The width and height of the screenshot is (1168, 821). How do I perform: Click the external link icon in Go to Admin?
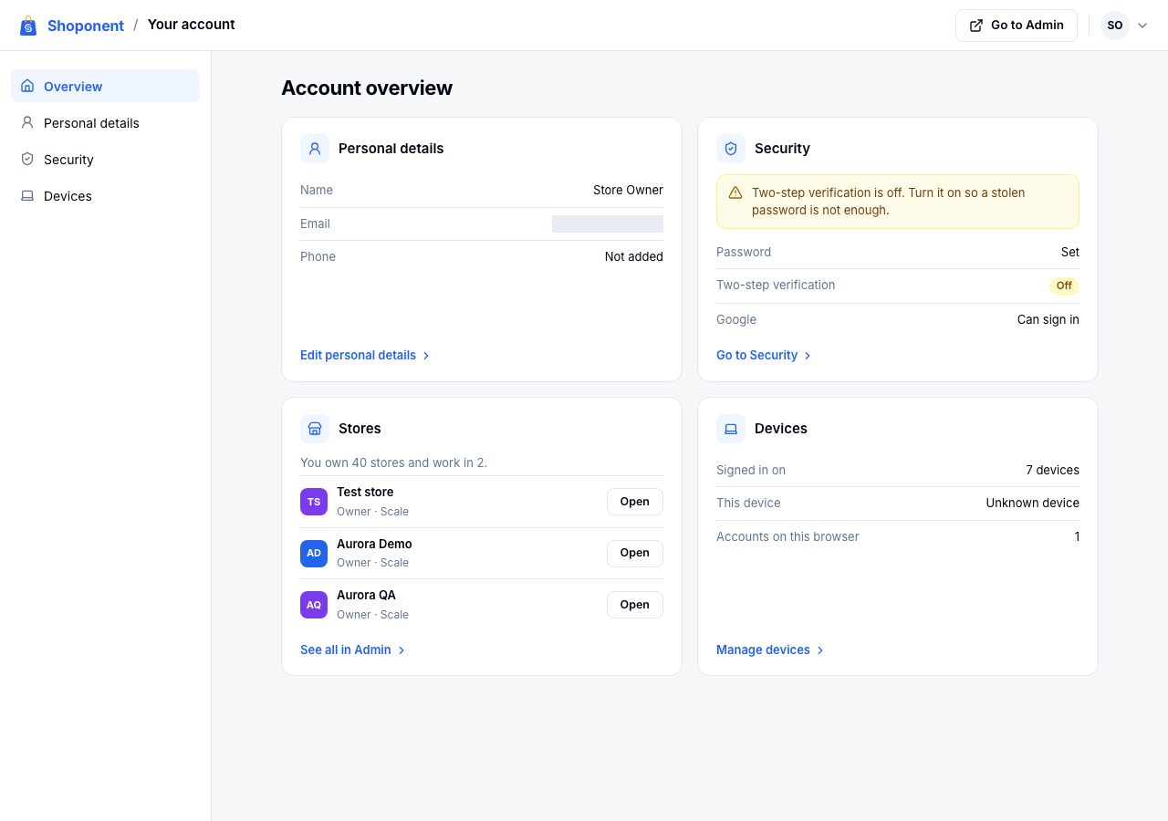tap(976, 26)
